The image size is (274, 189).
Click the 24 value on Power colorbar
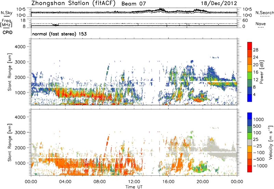[x=256, y=57]
